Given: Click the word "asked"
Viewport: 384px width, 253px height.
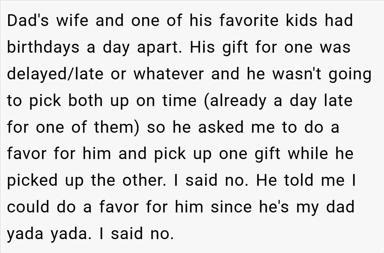Looking at the screenshot, I should tap(221, 128).
